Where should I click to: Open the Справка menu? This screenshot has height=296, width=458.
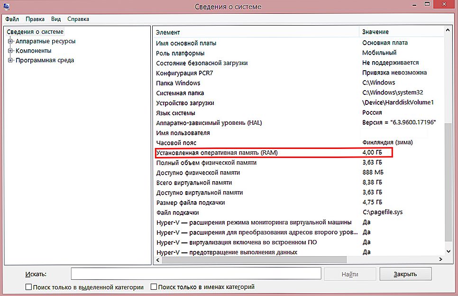point(78,19)
